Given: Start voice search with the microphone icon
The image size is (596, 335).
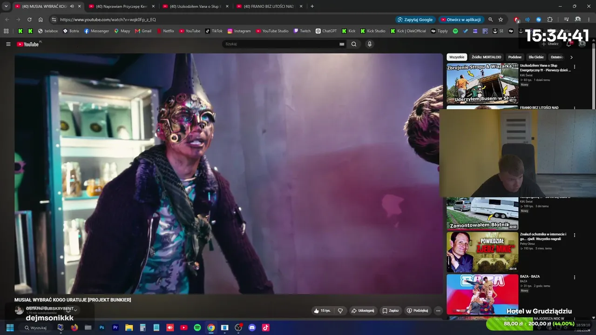Looking at the screenshot, I should (370, 44).
